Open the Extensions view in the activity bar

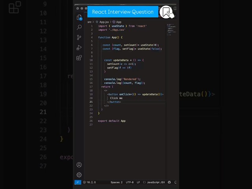click(x=79, y=58)
